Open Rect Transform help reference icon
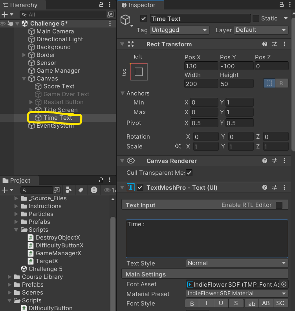This screenshot has height=311, width=295. pyautogui.click(x=265, y=44)
